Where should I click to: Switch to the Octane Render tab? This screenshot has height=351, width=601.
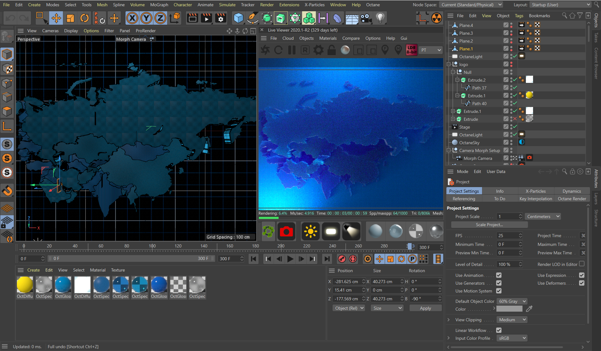(572, 199)
